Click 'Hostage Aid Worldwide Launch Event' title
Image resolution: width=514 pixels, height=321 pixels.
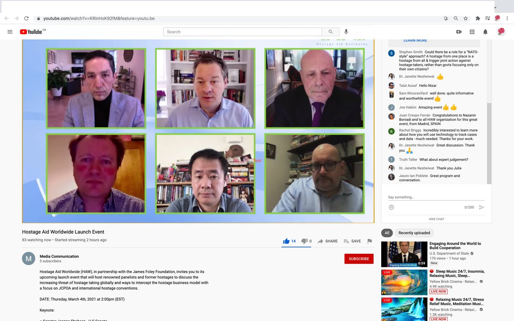pos(63,232)
